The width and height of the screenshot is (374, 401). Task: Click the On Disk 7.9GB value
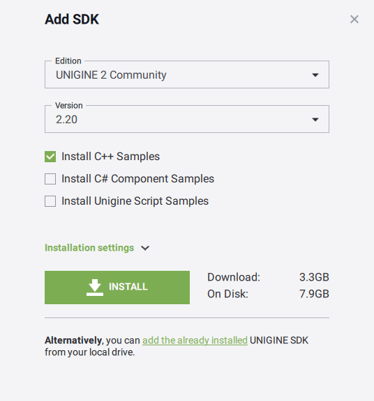pos(314,294)
